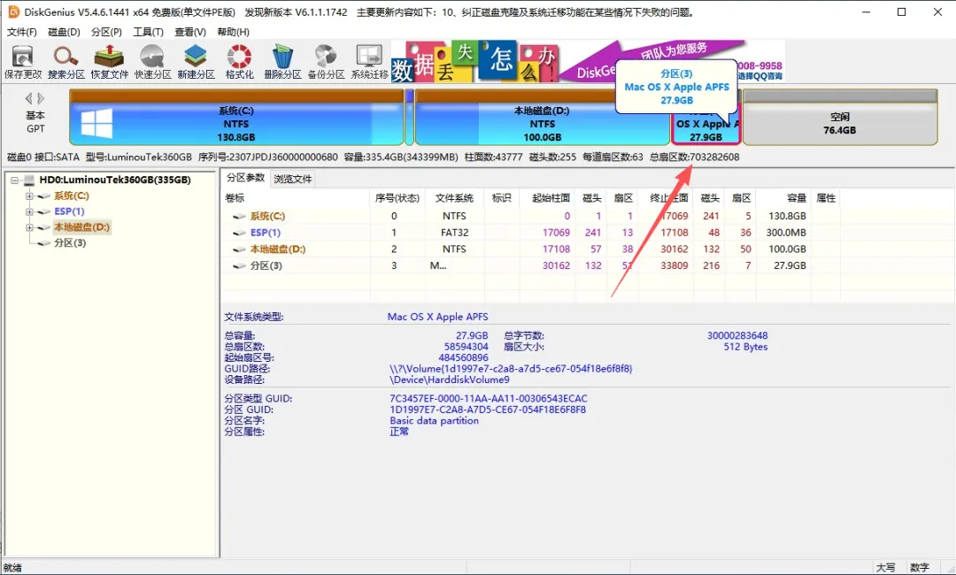Click the 就绪 status bar text
This screenshot has width=956, height=575.
tap(12, 568)
